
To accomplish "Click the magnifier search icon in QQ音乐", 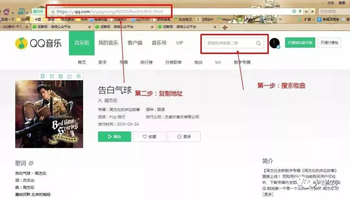I will [x=258, y=43].
